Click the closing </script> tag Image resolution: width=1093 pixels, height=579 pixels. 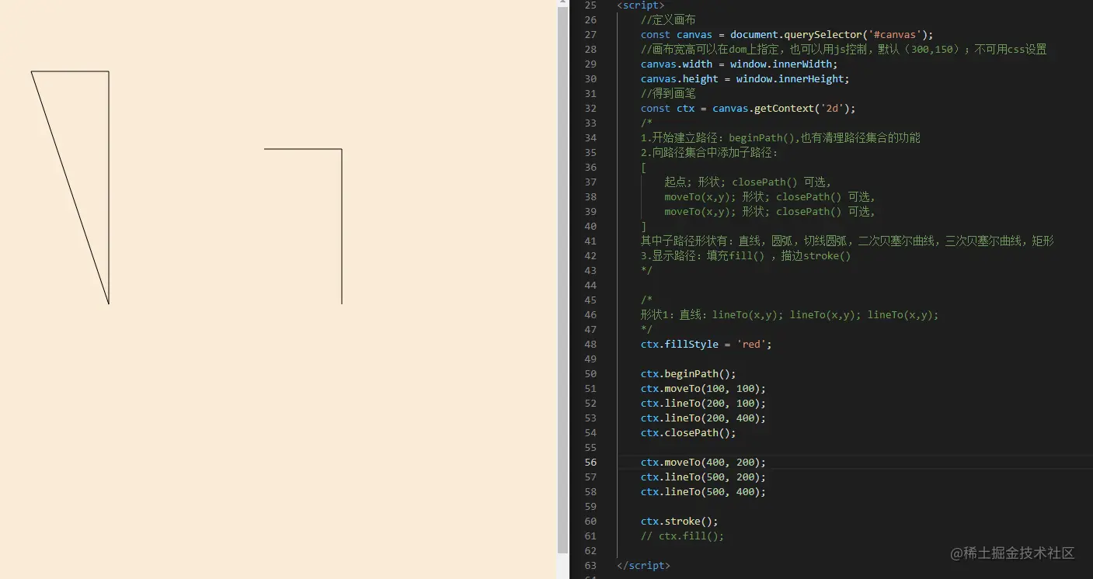tap(643, 566)
